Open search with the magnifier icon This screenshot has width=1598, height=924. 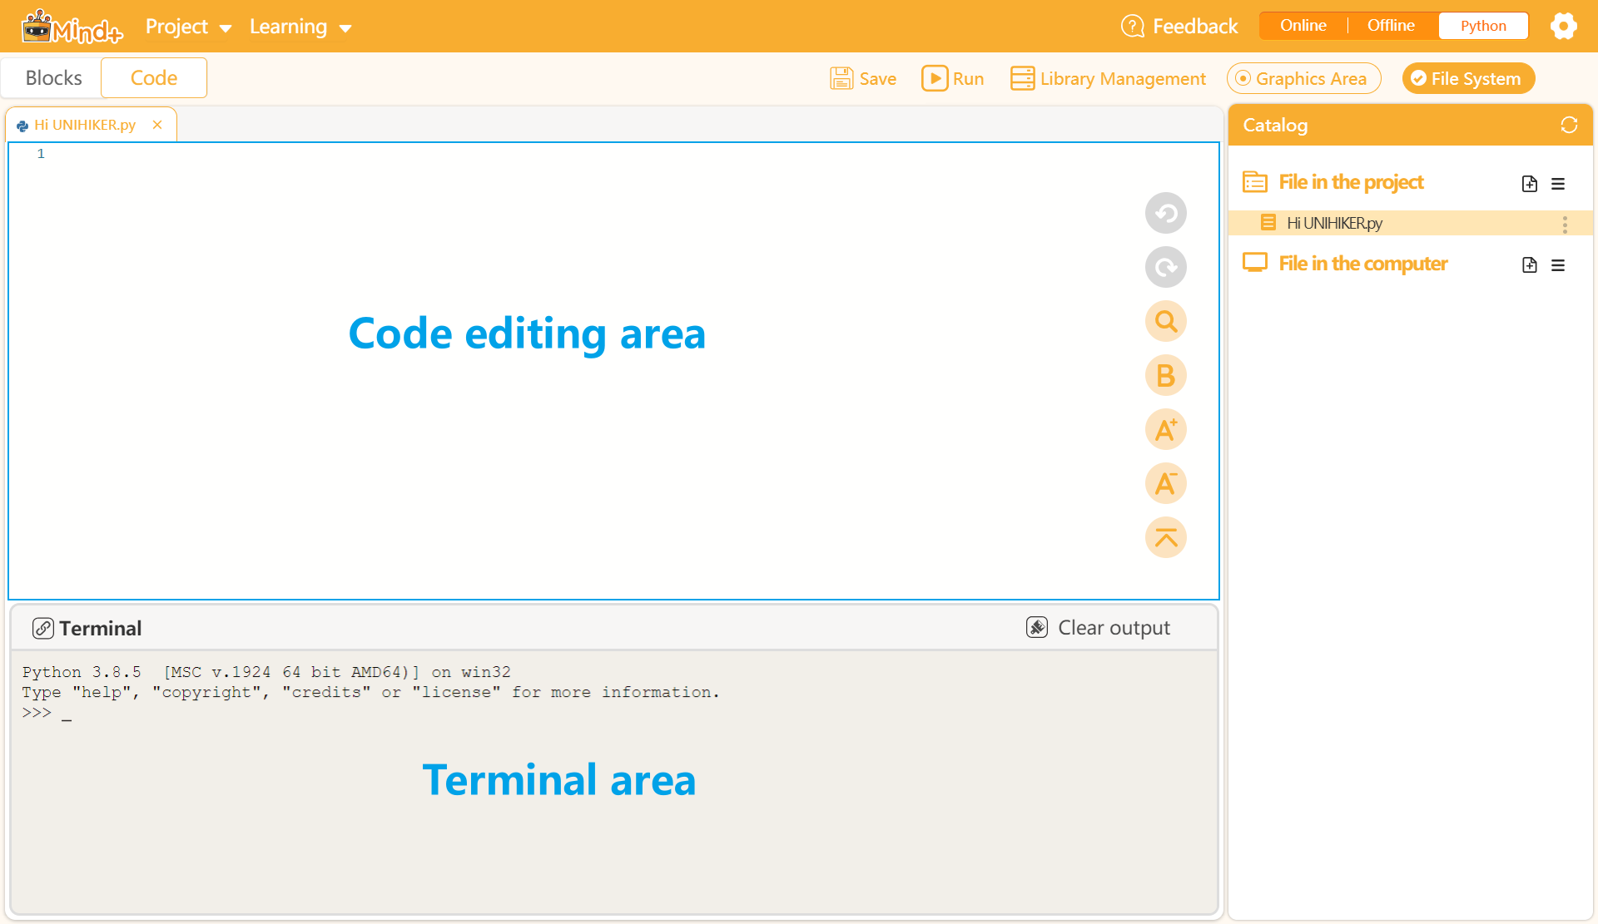(1165, 322)
